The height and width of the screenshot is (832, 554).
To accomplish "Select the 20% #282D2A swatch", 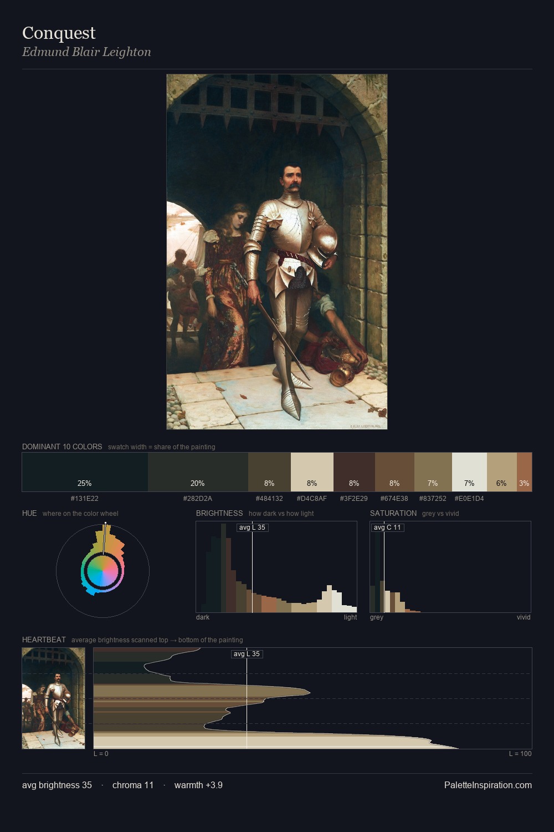I will (x=198, y=472).
